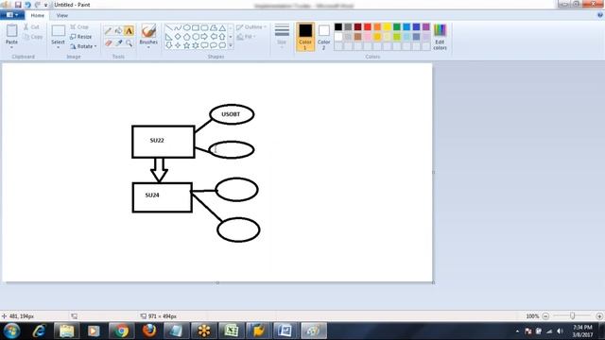This screenshot has height=340, width=605.
Task: Click the zoom slider handle
Action: [573, 316]
